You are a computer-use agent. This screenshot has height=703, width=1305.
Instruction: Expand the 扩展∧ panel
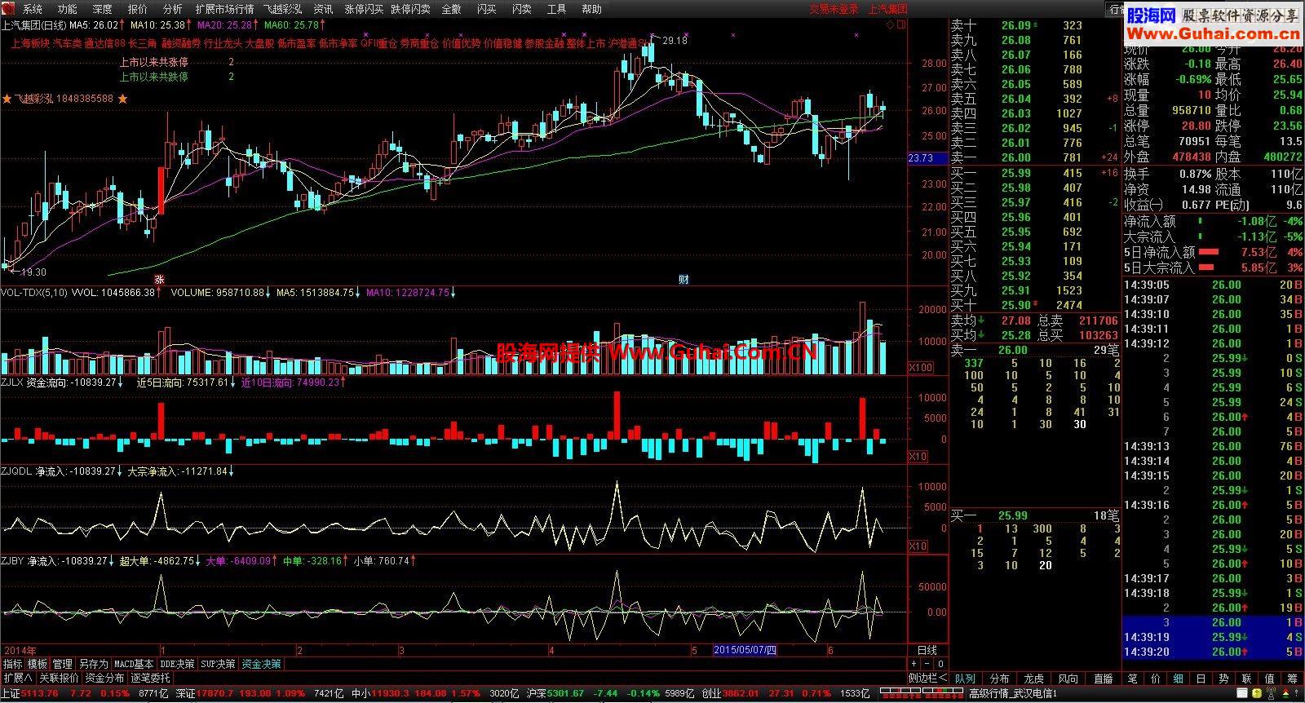click(17, 678)
